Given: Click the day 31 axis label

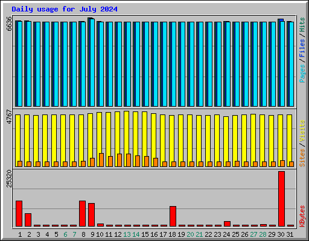Looking at the screenshot, I should (290, 234).
